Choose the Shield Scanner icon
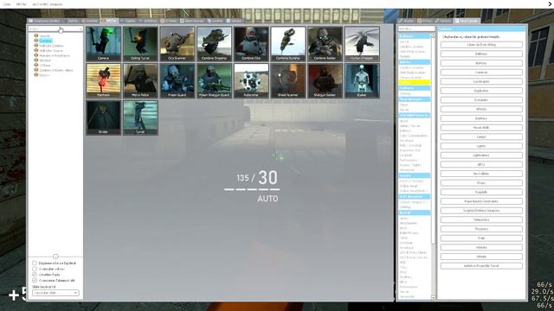 click(288, 80)
